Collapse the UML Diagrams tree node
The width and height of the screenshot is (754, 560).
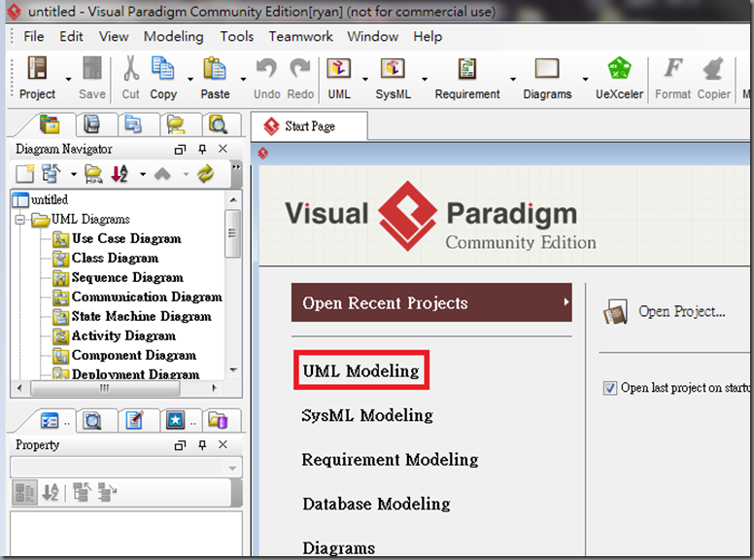tap(19, 220)
